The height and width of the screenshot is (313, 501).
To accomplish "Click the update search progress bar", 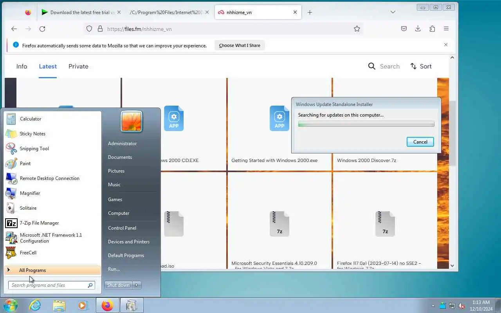I will click(x=366, y=124).
